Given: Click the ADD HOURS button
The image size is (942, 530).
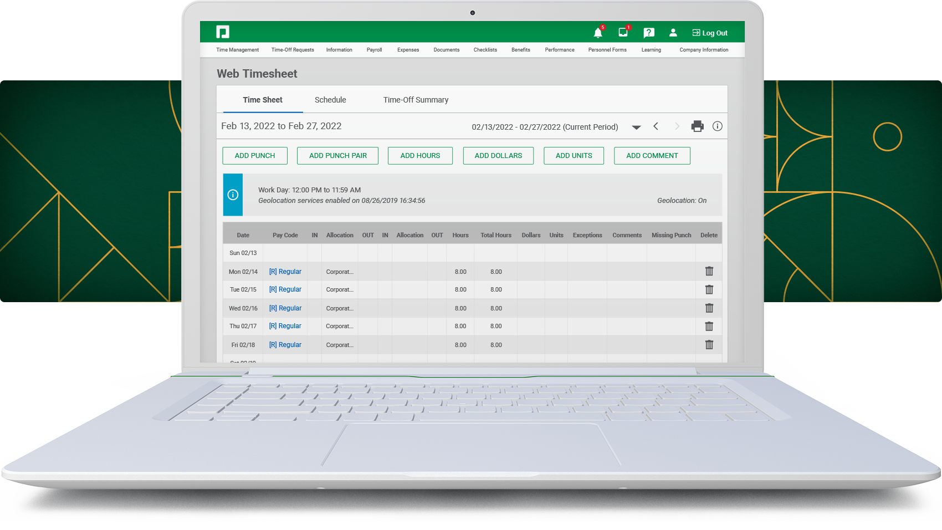Looking at the screenshot, I should pos(420,156).
